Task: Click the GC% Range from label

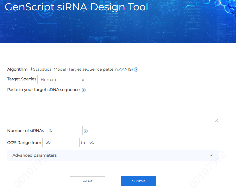Action: tap(24, 142)
